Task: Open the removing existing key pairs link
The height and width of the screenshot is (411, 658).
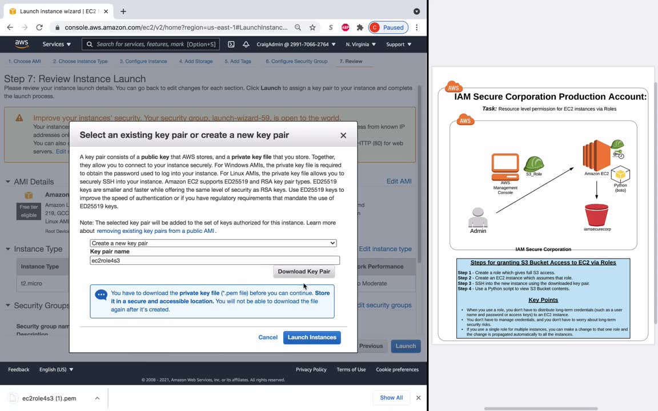Action: click(x=156, y=231)
